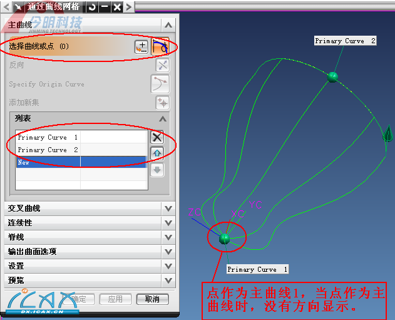Click the Specify Origin Curve icon
Screen dimensions: 395x320
coord(161,84)
